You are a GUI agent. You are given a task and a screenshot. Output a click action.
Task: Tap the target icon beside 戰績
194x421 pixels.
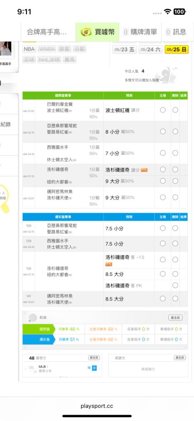32,317
